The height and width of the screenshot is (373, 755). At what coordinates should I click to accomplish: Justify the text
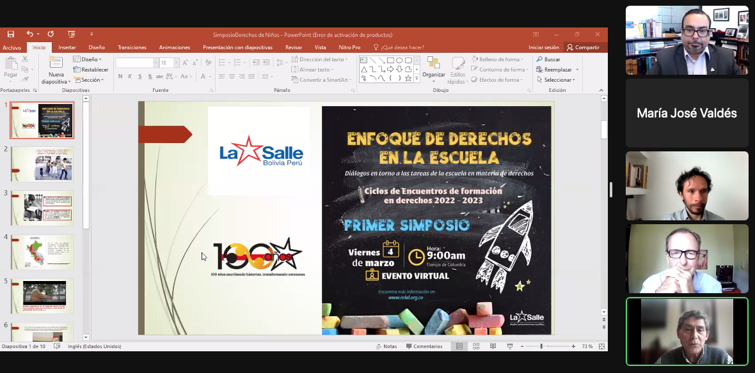(252, 77)
